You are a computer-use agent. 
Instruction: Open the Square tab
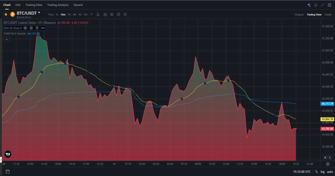click(x=78, y=5)
